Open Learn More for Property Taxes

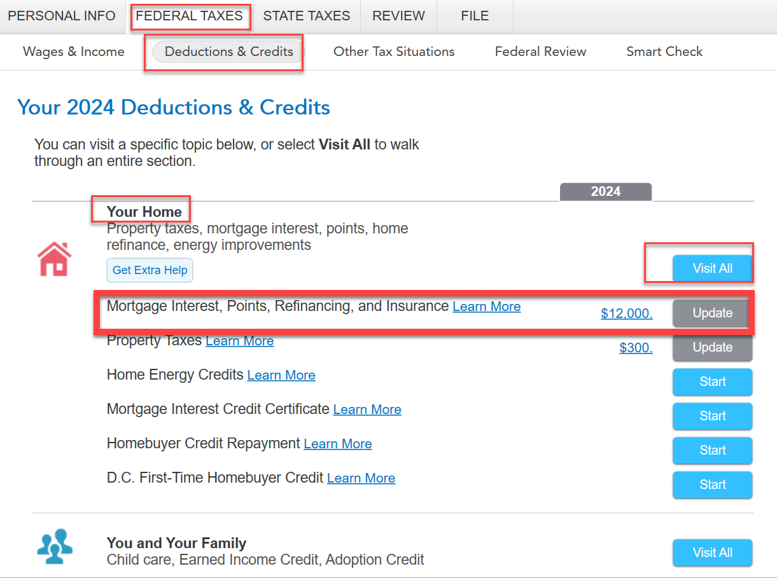point(240,341)
